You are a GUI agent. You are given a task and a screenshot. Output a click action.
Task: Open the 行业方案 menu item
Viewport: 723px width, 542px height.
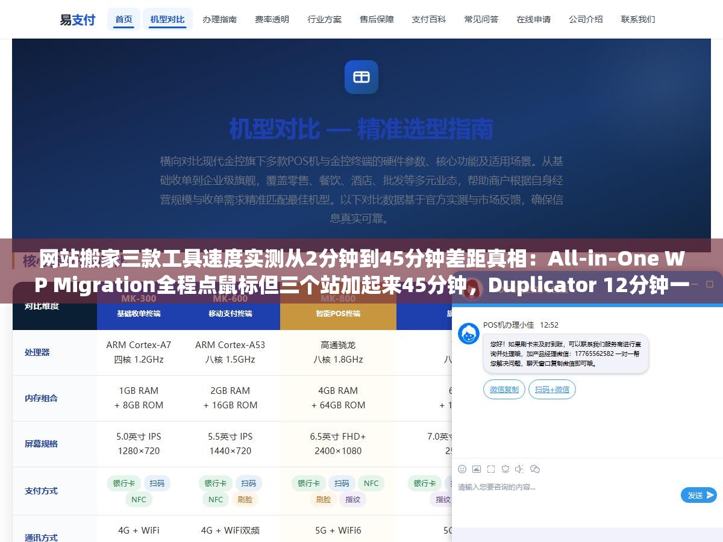pos(325,19)
